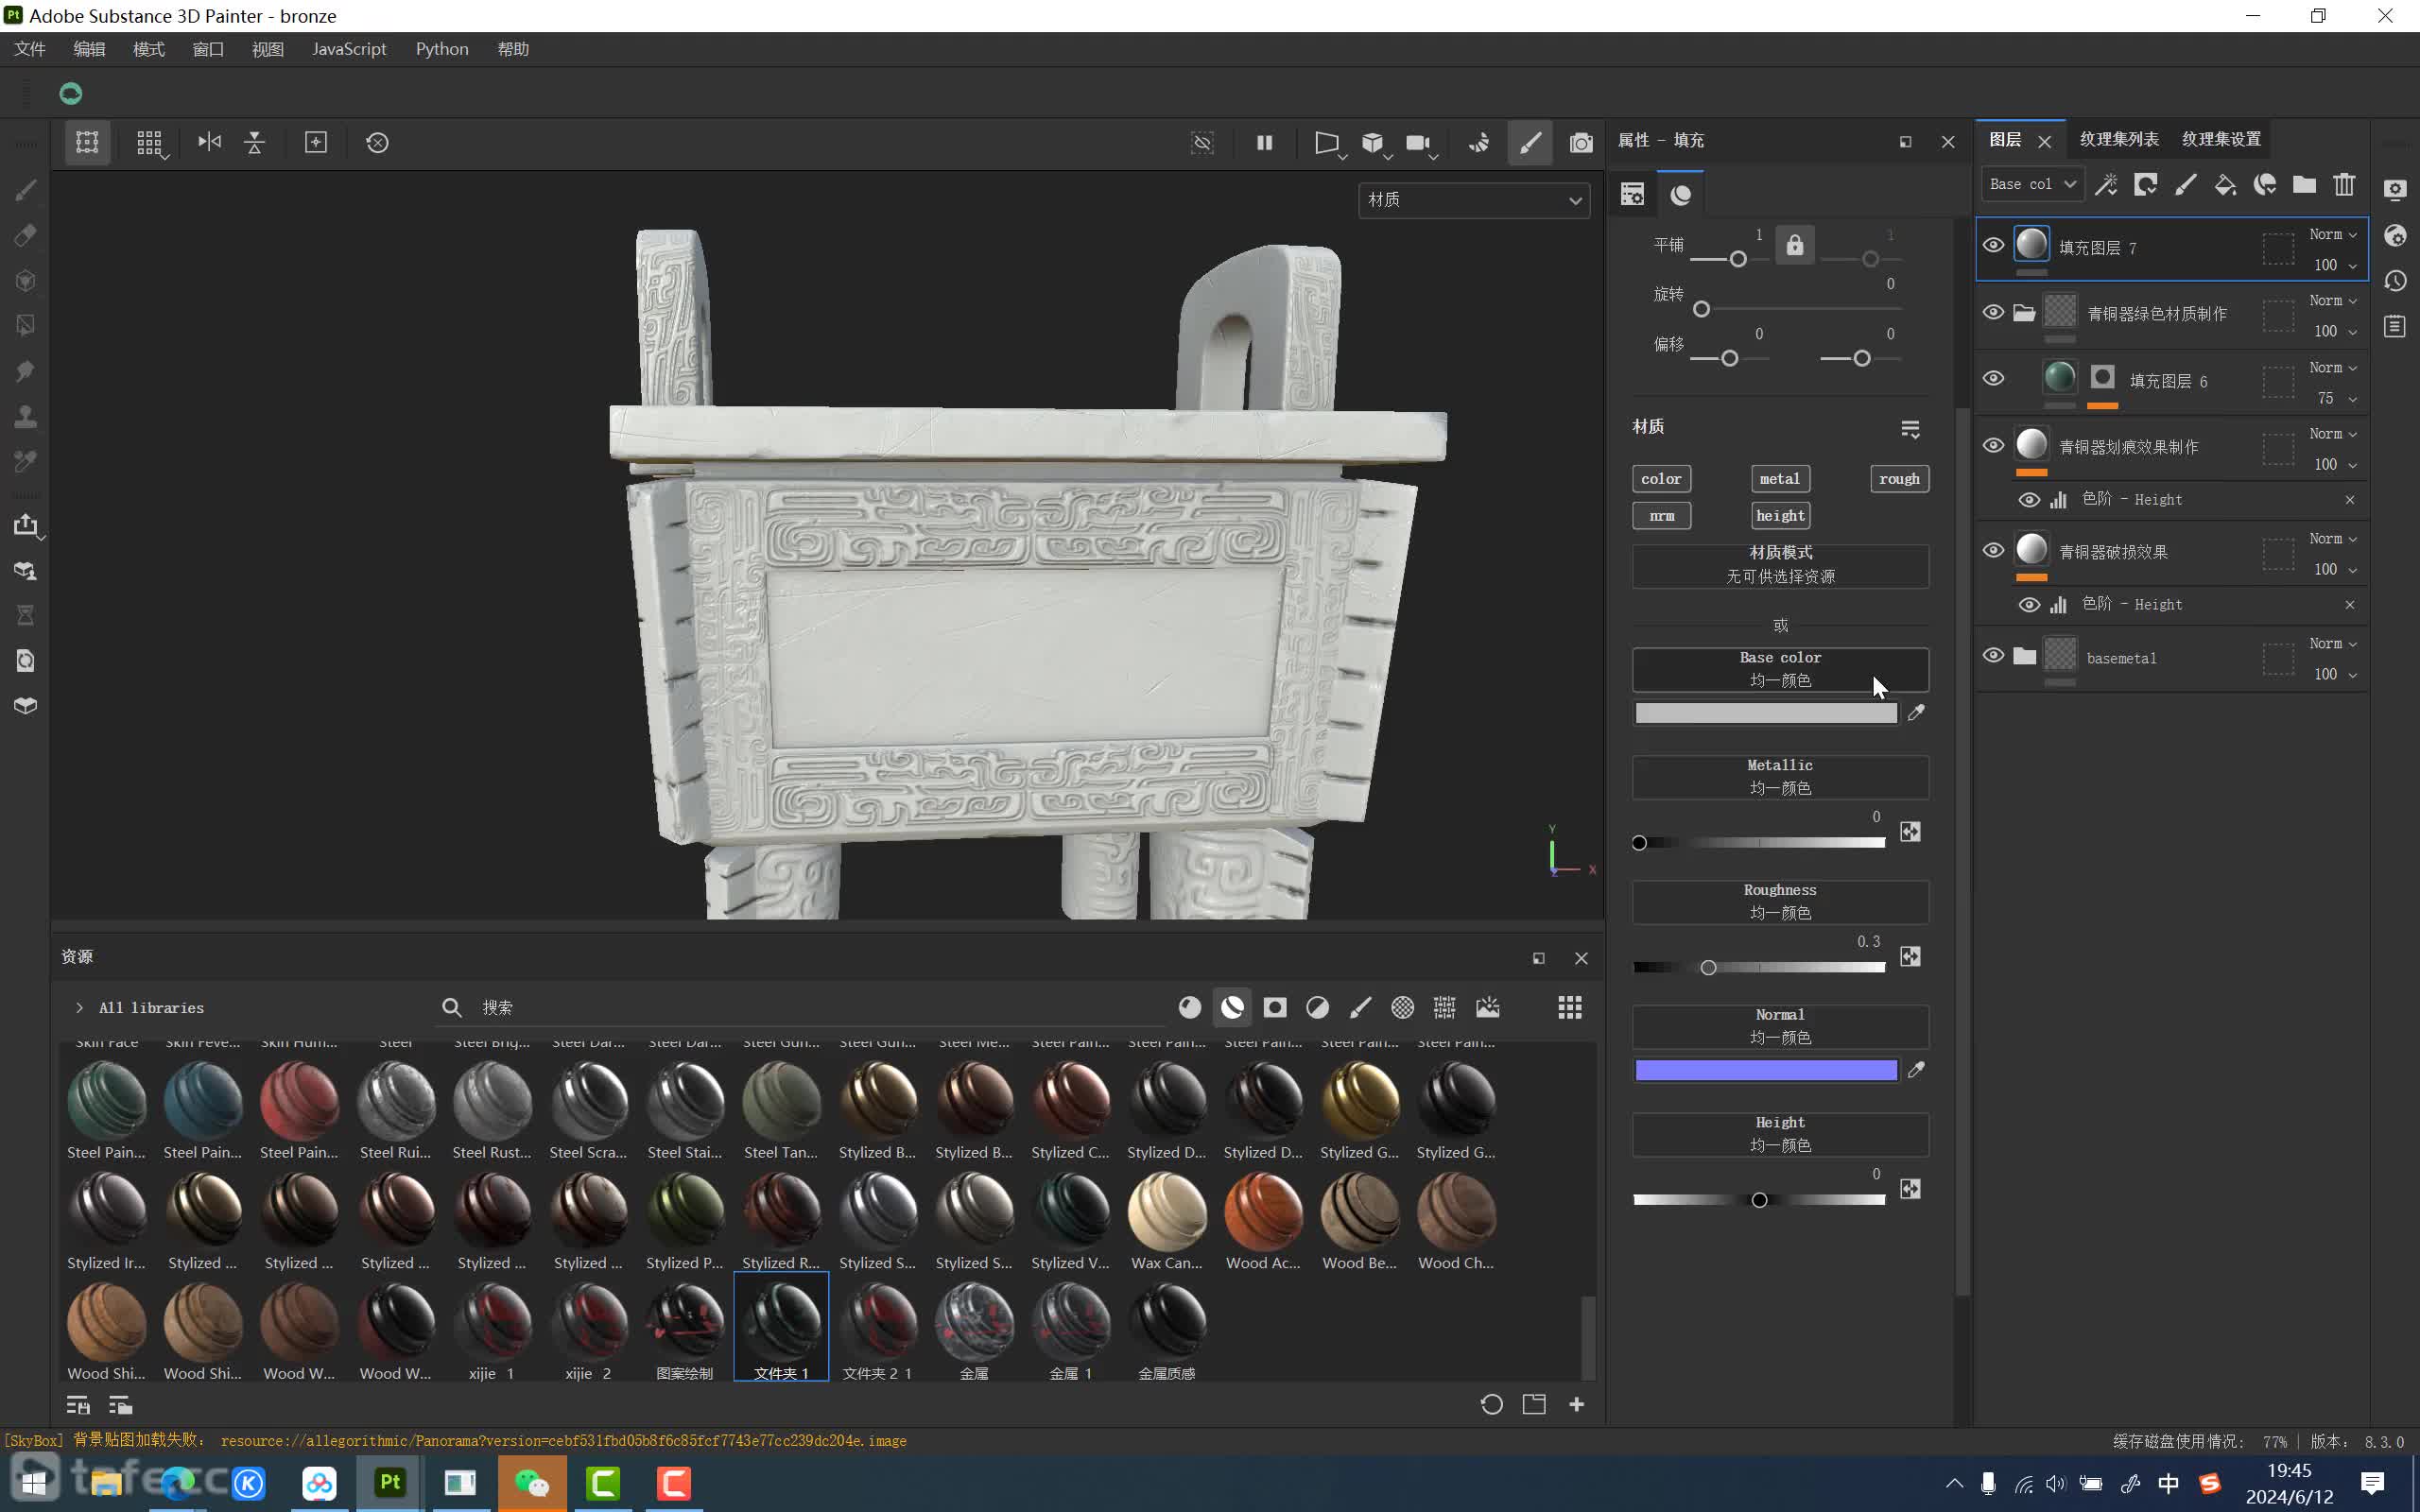Image resolution: width=2420 pixels, height=1512 pixels.
Task: Open the 窗口 menu
Action: tap(208, 49)
